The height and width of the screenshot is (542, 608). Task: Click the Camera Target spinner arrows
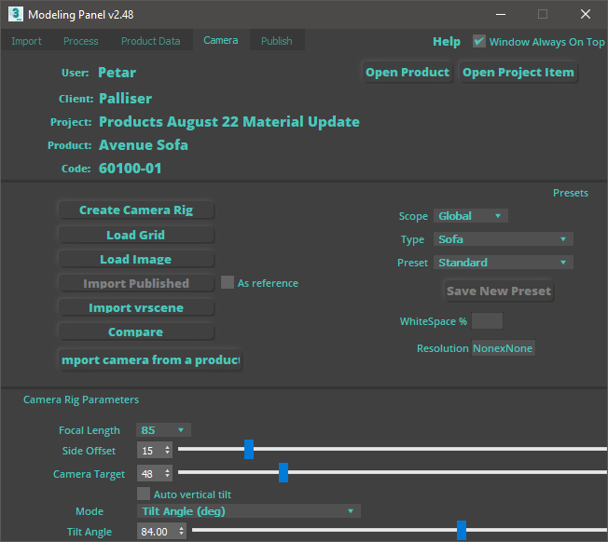(x=167, y=473)
